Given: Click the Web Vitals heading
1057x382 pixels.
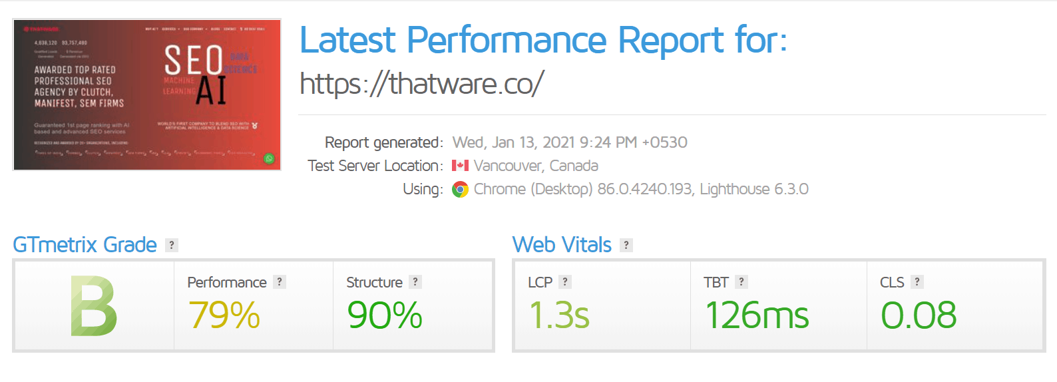Looking at the screenshot, I should pyautogui.click(x=562, y=245).
